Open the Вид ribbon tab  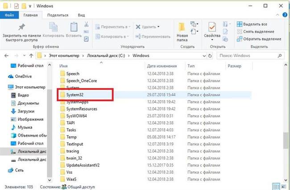pyautogui.click(x=81, y=15)
